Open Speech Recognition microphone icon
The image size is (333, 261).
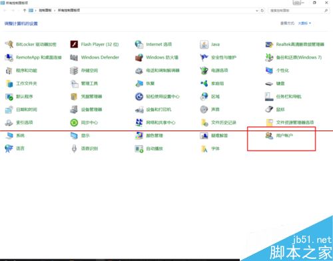point(74,148)
